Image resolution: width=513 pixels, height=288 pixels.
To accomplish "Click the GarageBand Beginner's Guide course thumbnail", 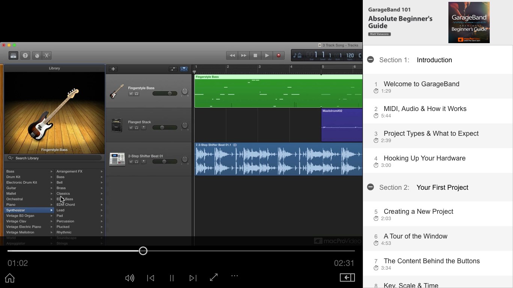I will (x=469, y=22).
